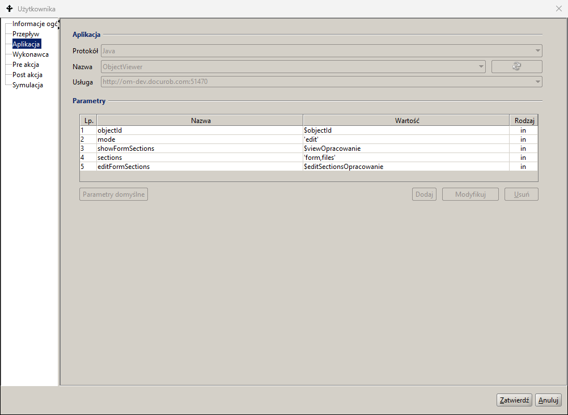Select the editFormSections parameter row
The width and height of the screenshot is (568, 415).
click(x=198, y=167)
